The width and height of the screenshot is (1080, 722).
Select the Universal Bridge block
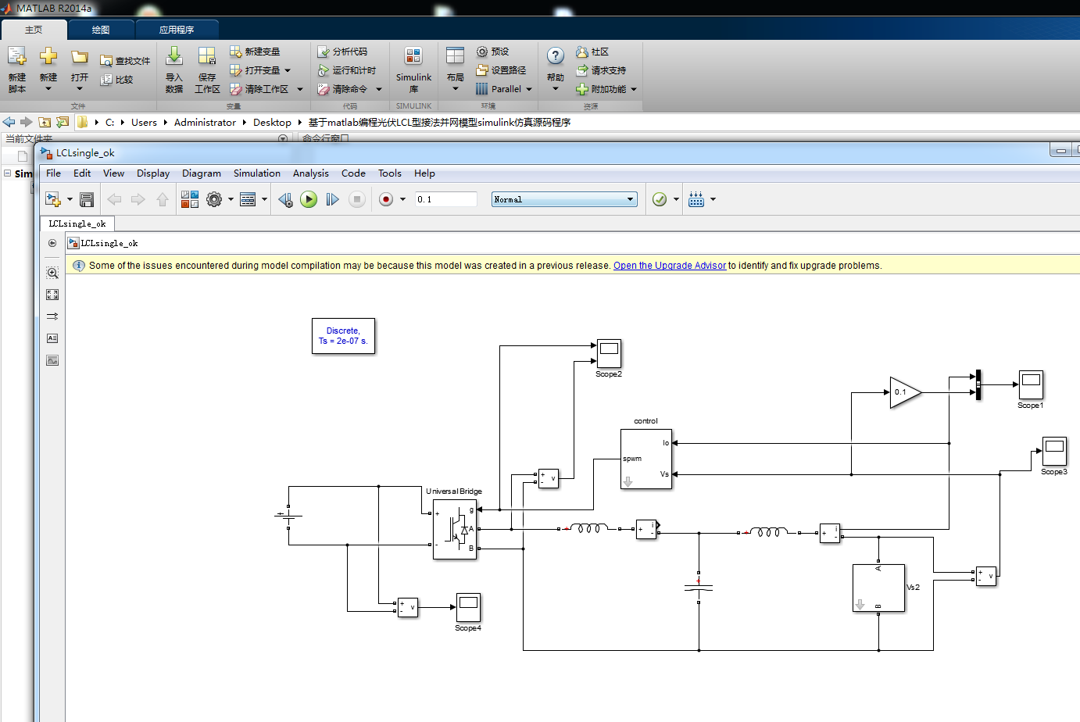click(x=455, y=529)
